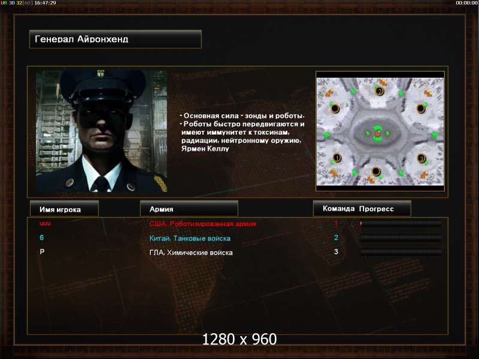The width and height of the screenshot is (479, 359).
Task: Select the unnumbered bottom-center start marker on minimap
Action: pos(376,171)
